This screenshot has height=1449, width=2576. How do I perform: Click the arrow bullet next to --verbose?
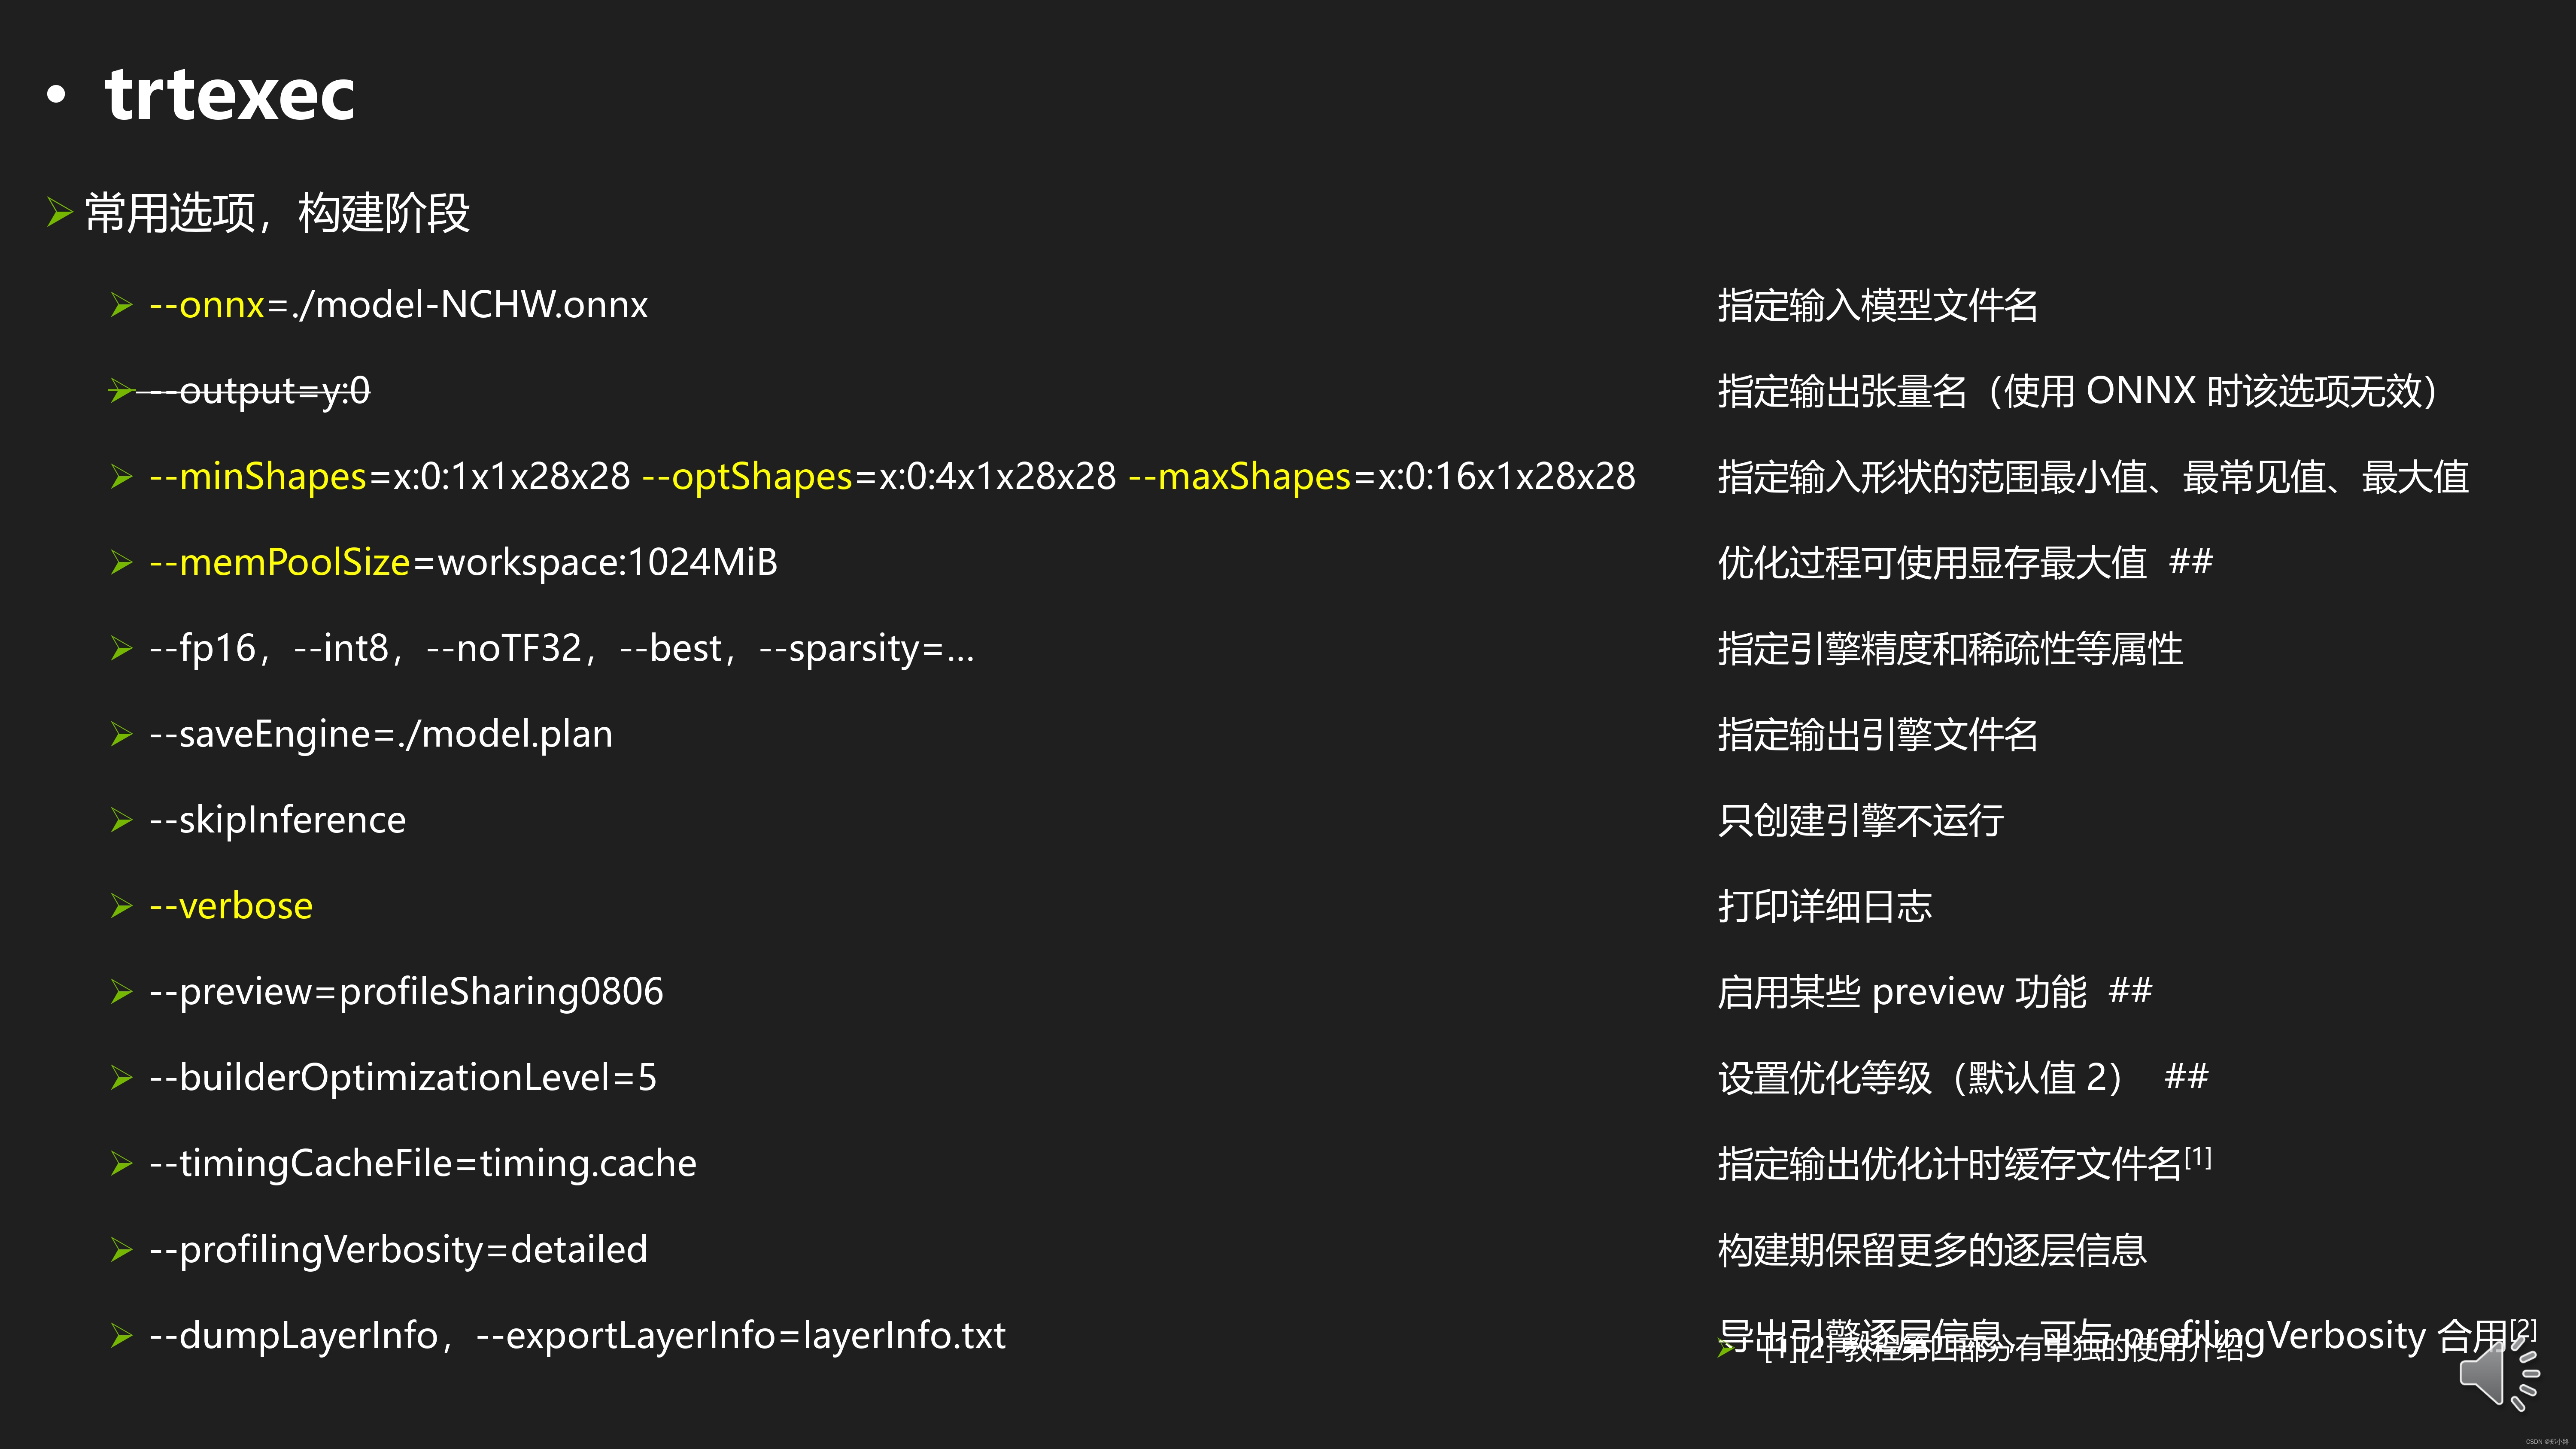[x=121, y=906]
